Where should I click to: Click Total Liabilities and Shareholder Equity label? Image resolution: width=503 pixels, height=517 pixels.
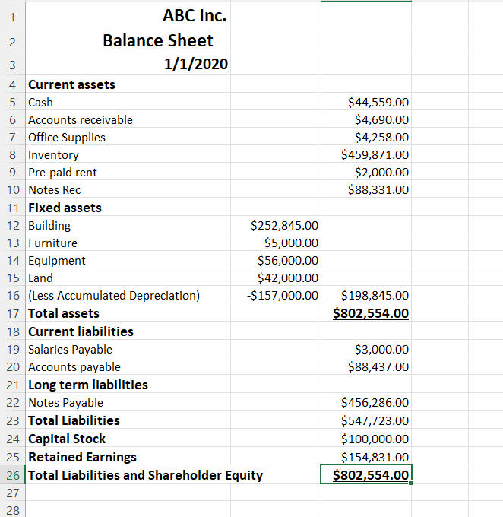click(145, 475)
